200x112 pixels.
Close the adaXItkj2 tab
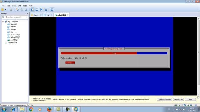coord(68,15)
